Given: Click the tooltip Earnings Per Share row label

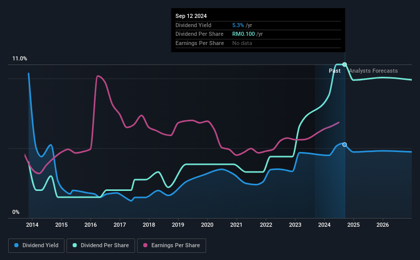Looking at the screenshot, I should point(200,43).
